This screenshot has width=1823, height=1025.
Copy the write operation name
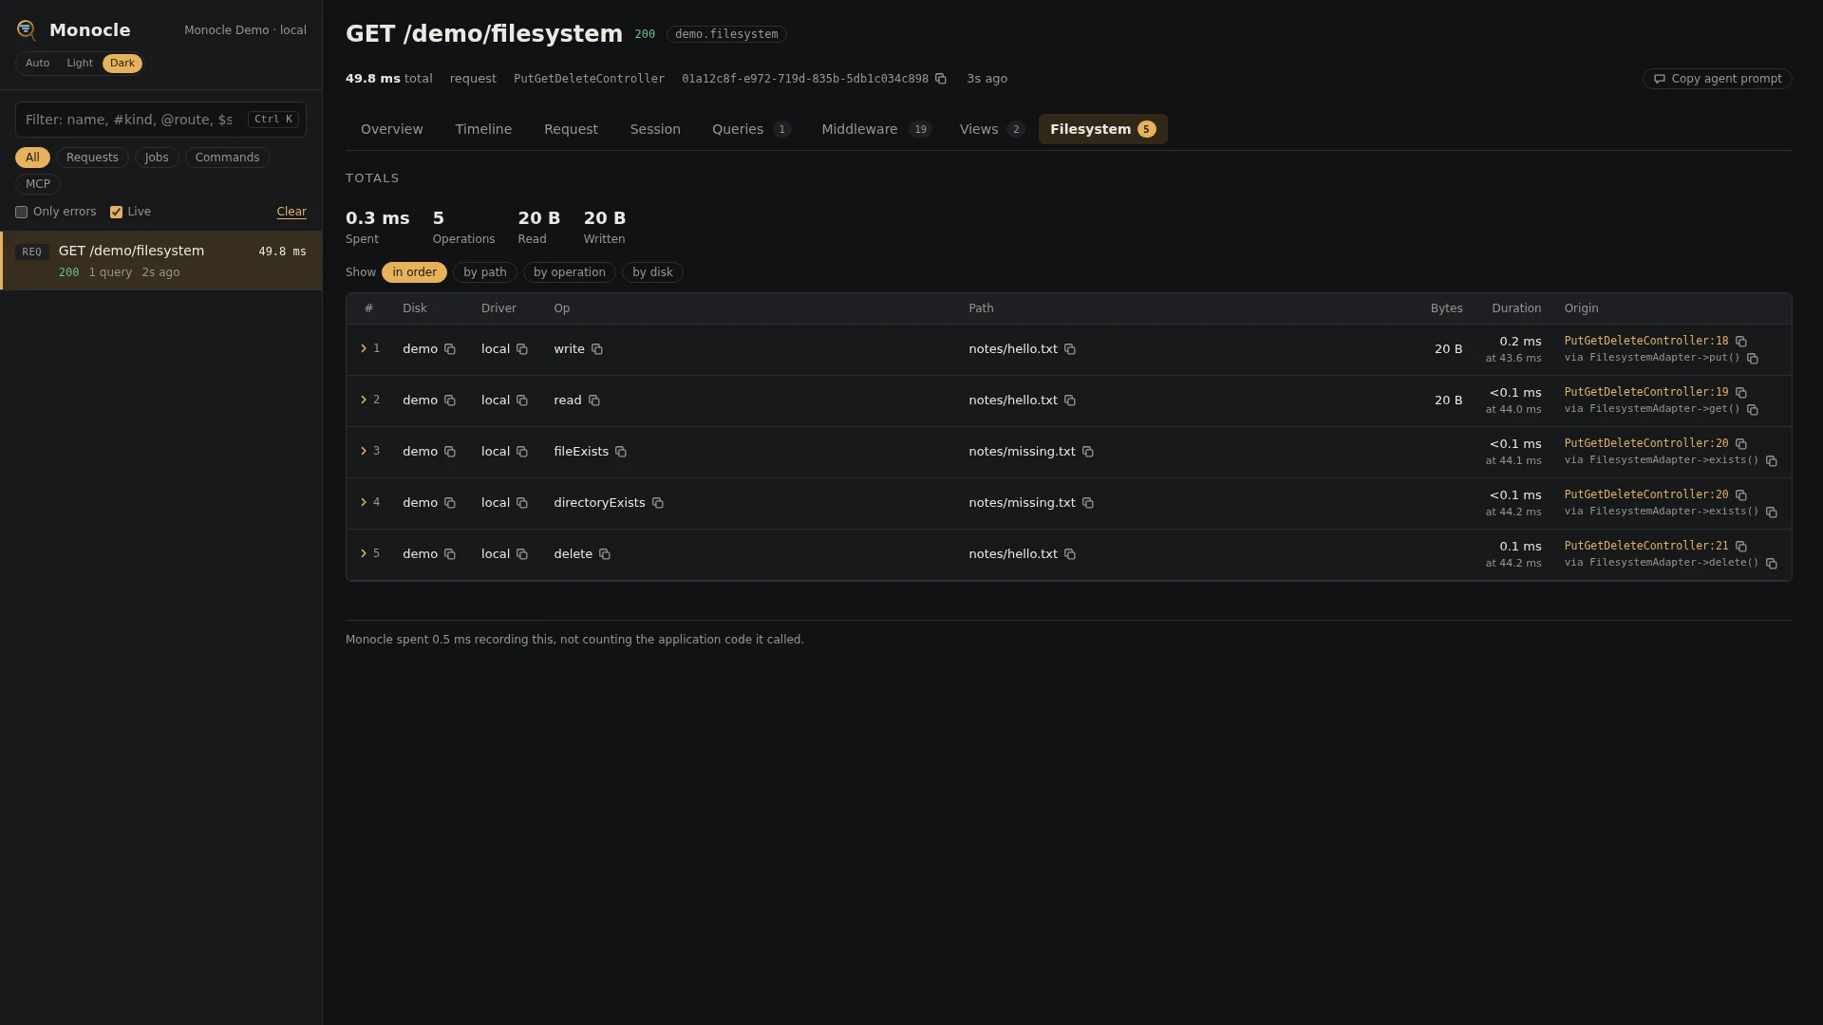click(597, 349)
